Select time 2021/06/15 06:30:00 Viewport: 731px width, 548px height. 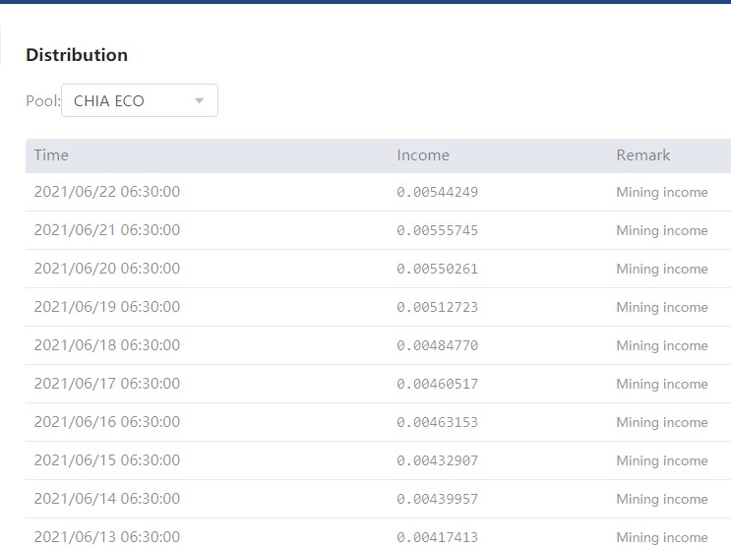107,459
